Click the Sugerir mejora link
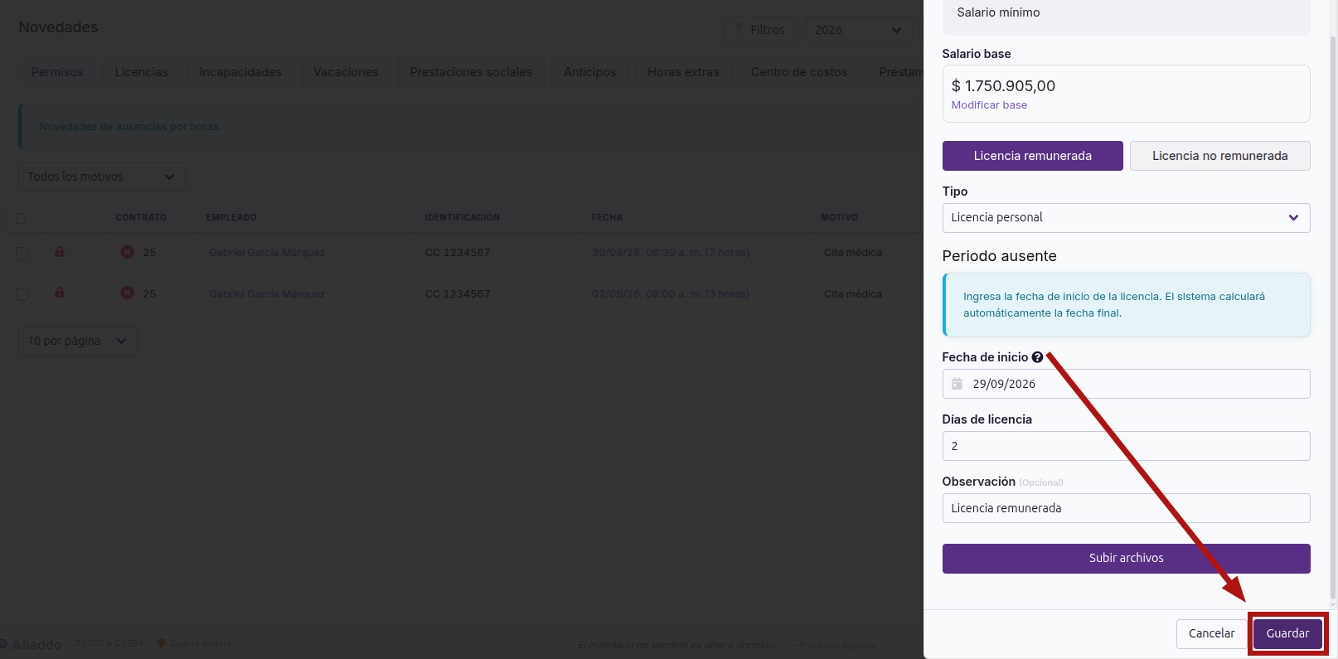 pos(201,644)
